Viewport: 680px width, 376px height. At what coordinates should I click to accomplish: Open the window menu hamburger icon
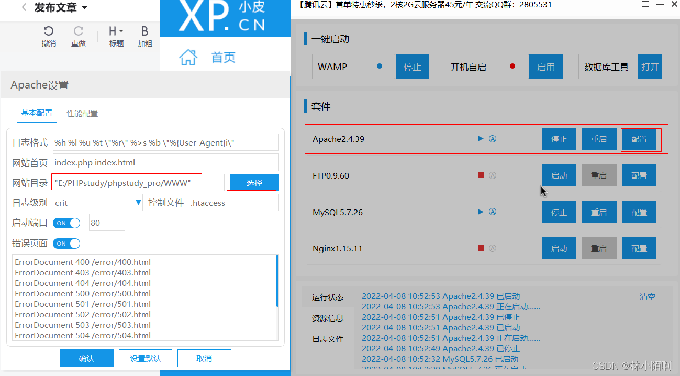pyautogui.click(x=645, y=4)
